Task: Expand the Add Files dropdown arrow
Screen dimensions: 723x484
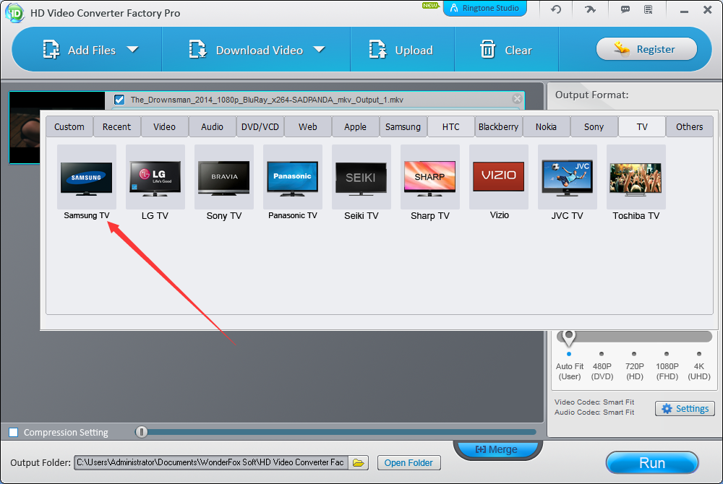Action: click(132, 49)
